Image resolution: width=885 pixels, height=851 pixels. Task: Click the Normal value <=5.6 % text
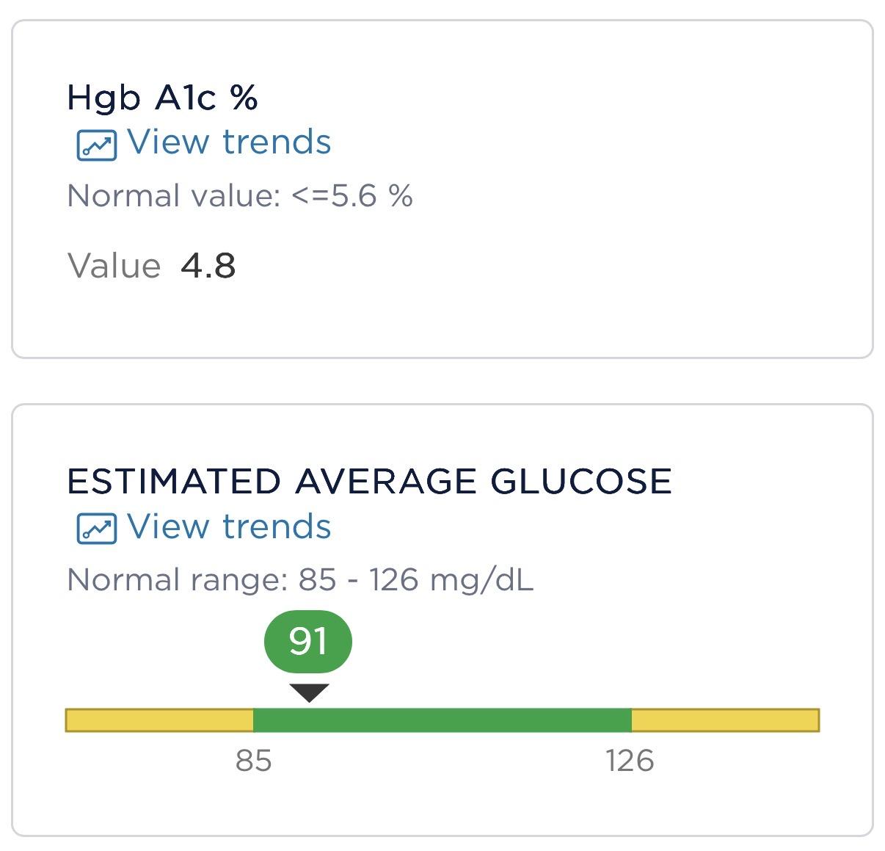click(x=239, y=196)
